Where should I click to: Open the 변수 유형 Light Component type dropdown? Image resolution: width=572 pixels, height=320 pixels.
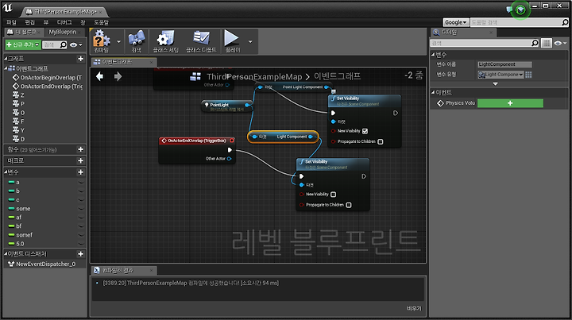coord(500,75)
